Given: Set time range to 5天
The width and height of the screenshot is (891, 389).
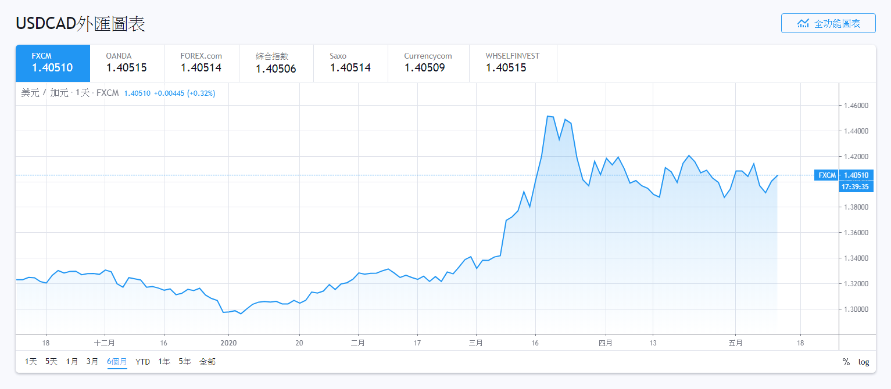Looking at the screenshot, I should (x=51, y=362).
